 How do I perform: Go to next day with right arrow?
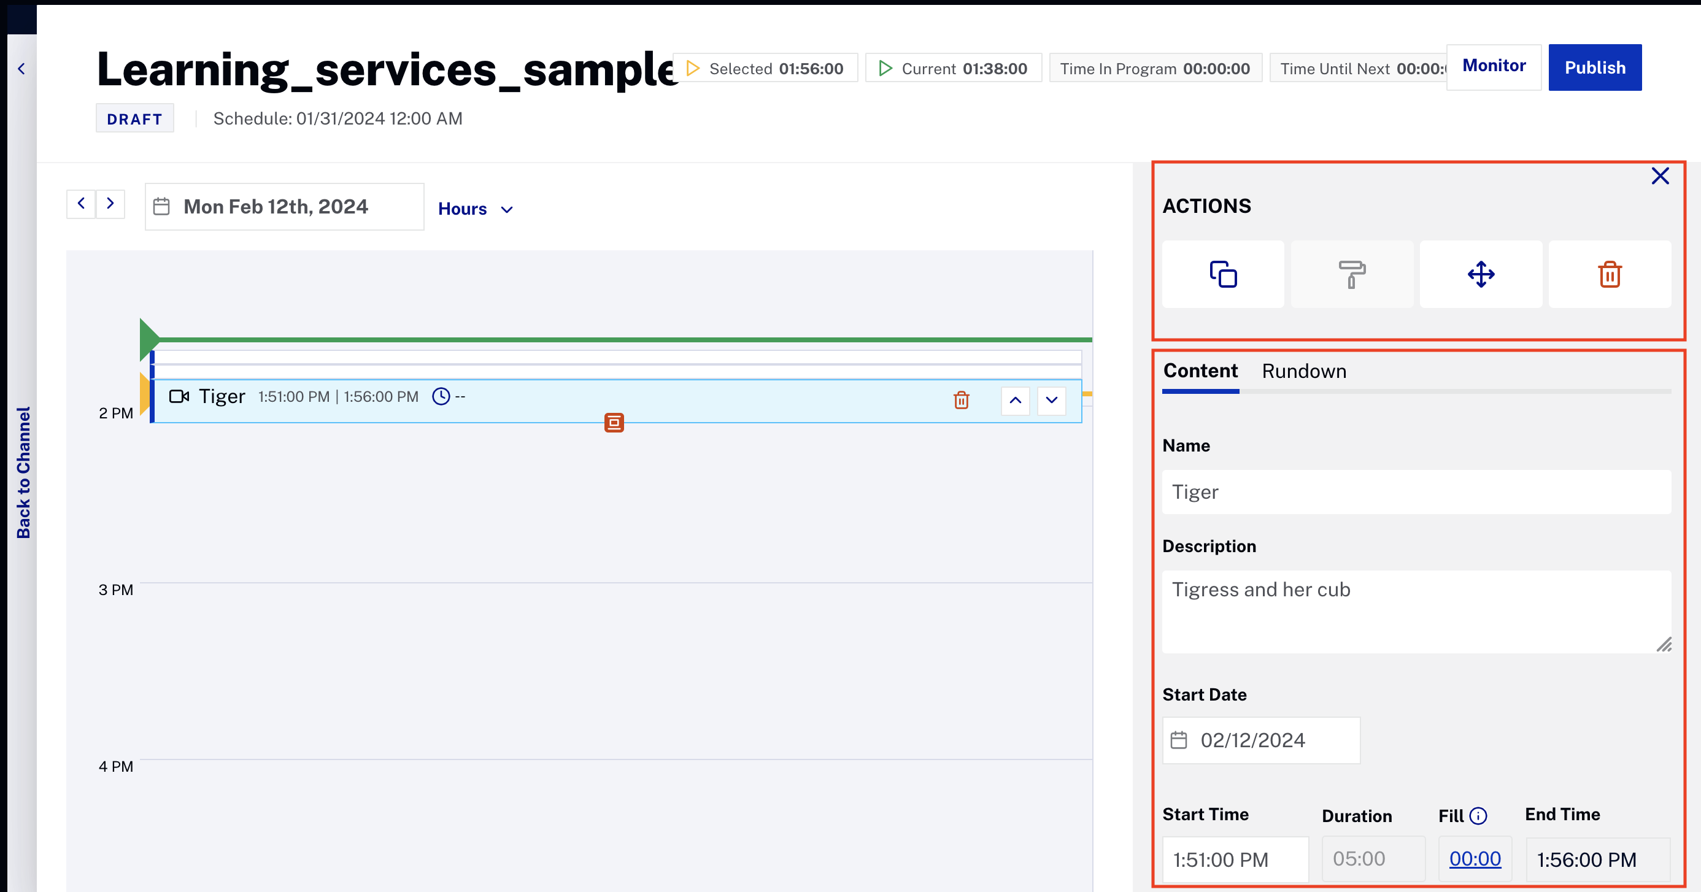coord(110,203)
